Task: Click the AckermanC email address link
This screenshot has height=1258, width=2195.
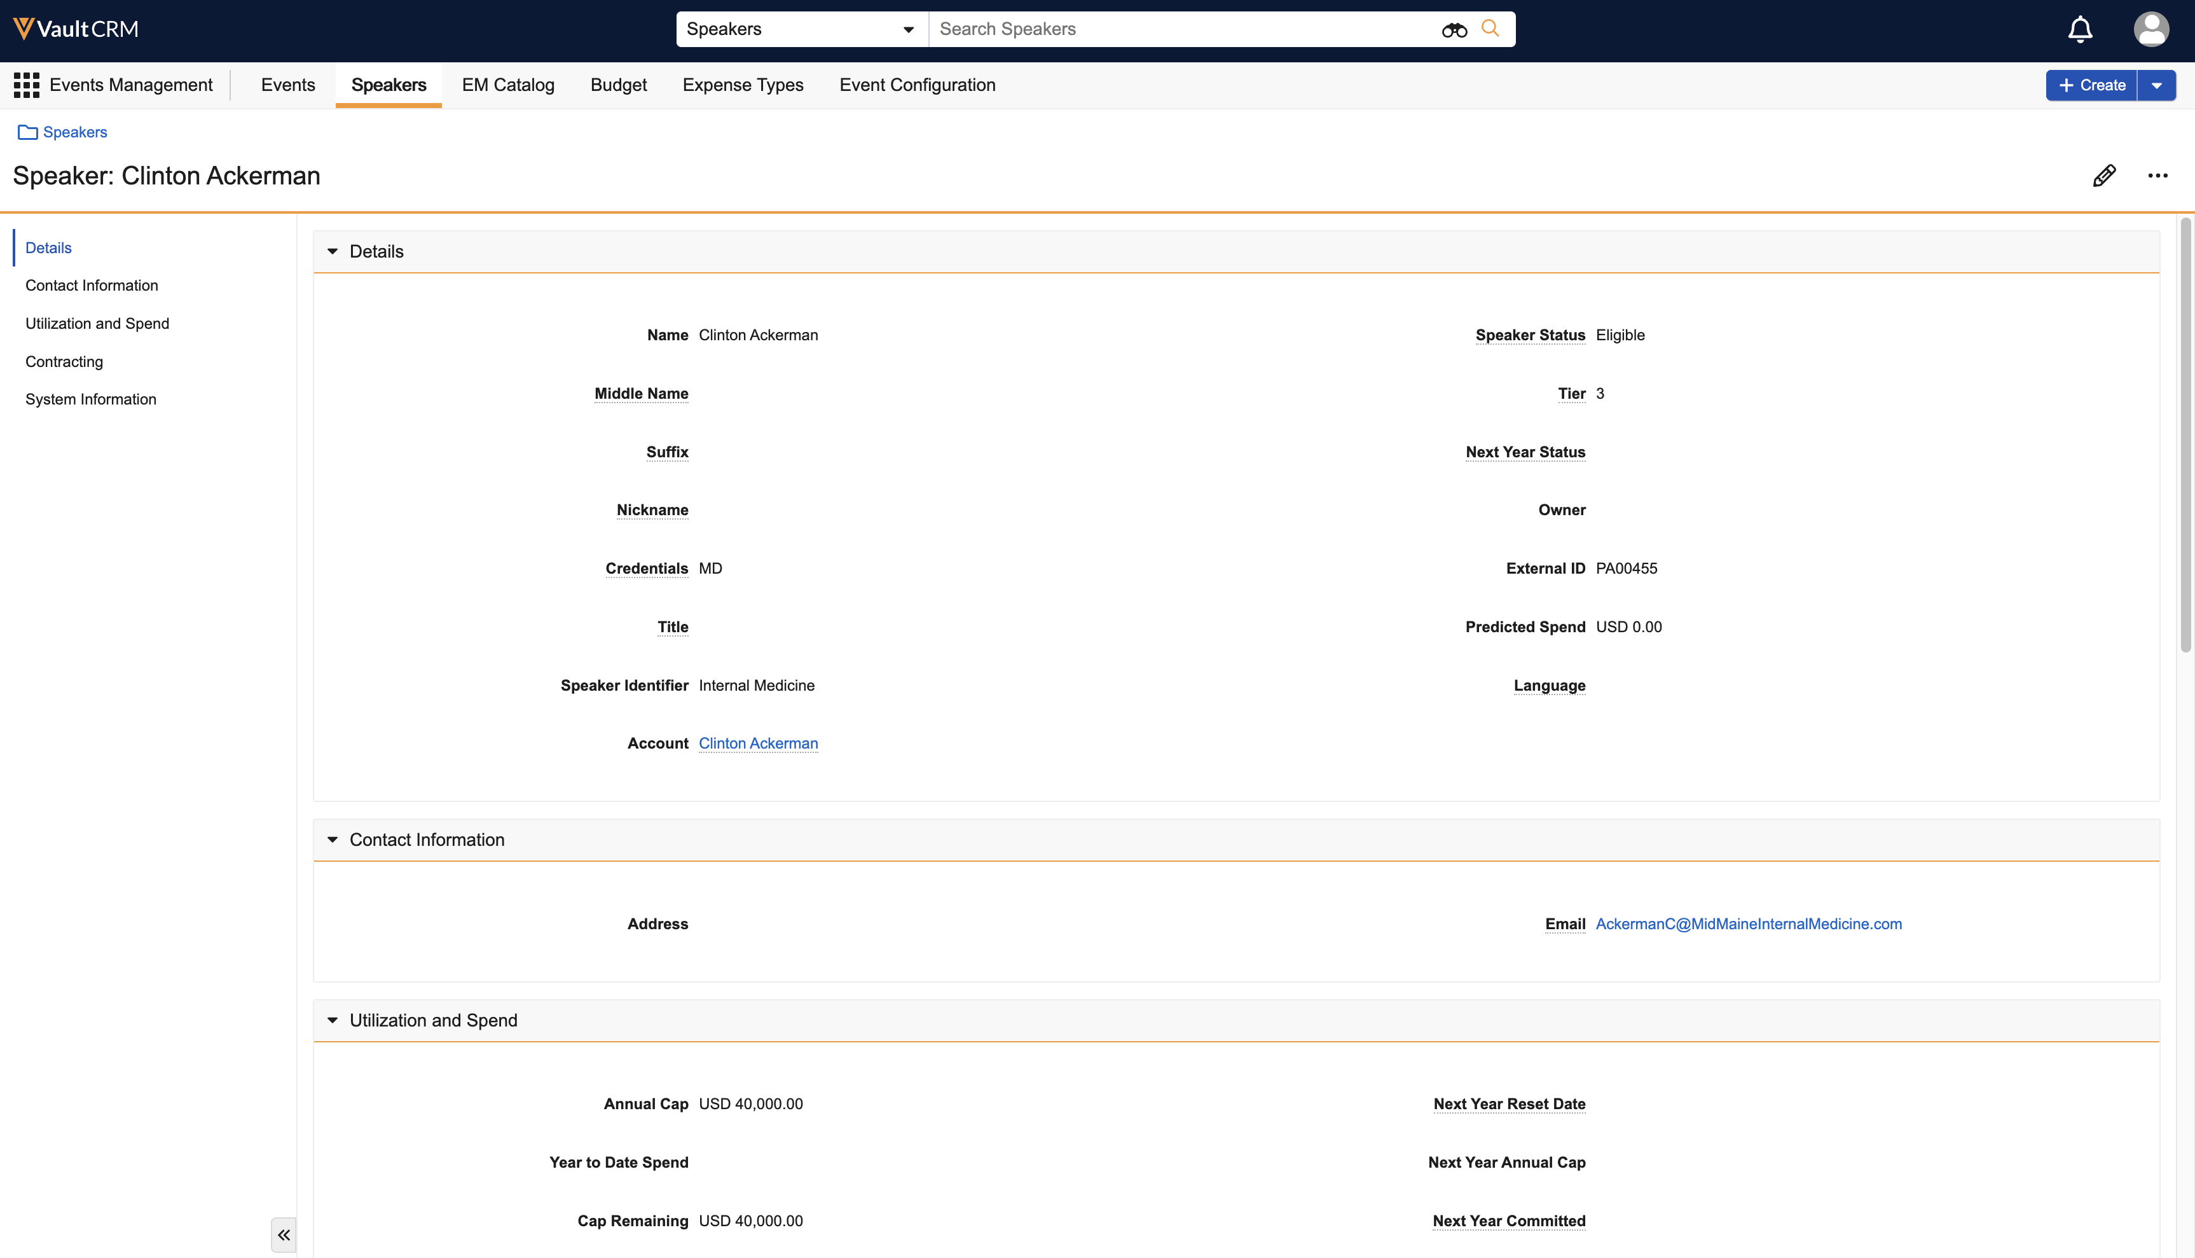Action: coord(1749,923)
